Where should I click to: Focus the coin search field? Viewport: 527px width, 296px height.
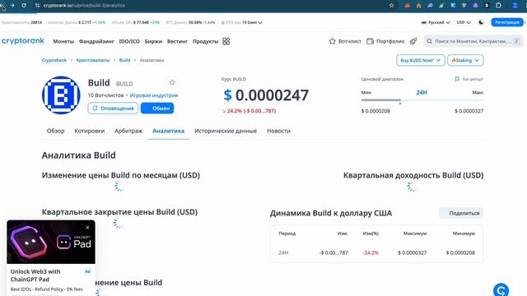tap(473, 41)
